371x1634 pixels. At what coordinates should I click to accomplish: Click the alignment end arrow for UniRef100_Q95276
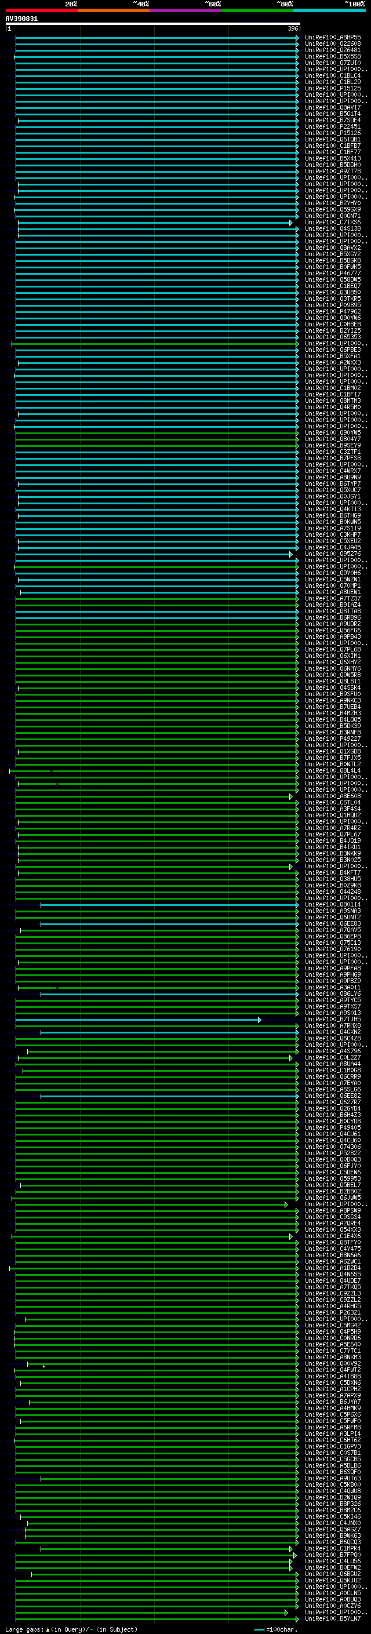click(291, 554)
